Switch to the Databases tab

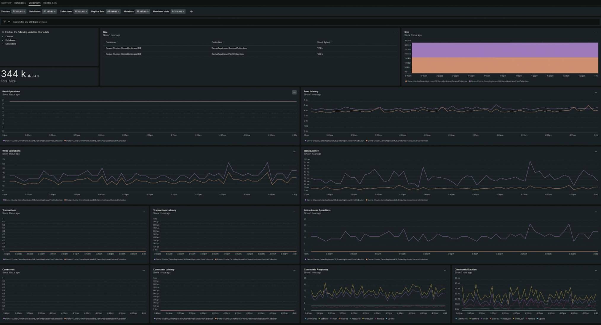pos(20,3)
